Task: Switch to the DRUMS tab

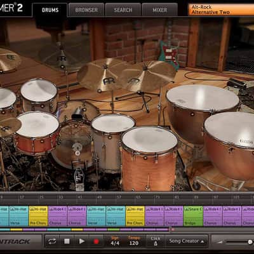Action: click(x=50, y=10)
